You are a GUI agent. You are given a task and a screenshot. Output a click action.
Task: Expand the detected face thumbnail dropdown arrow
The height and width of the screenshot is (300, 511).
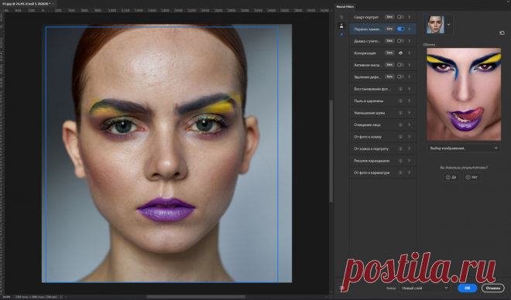coord(449,25)
